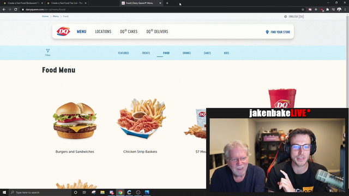349x196 pixels.
Task: Select the Featured menu category
Action: (x=123, y=53)
